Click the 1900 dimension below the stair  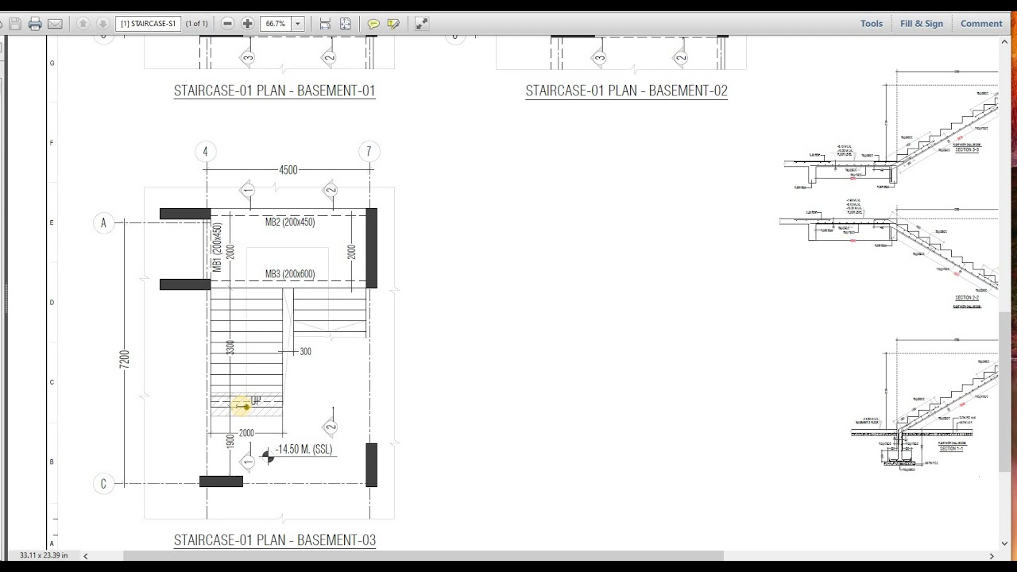coord(230,442)
